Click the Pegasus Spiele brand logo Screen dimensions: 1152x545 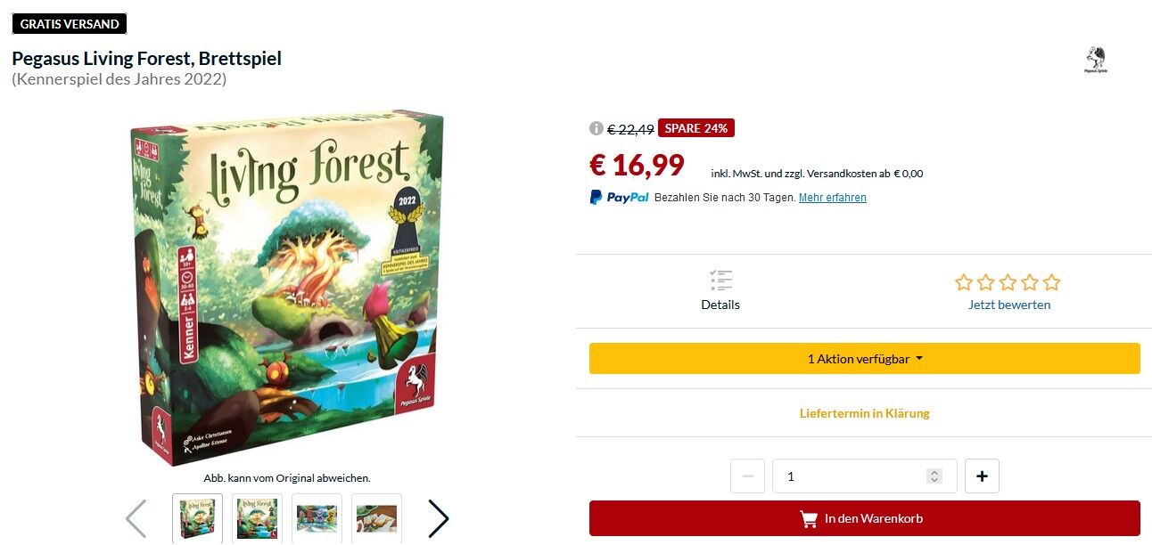[x=1096, y=61]
